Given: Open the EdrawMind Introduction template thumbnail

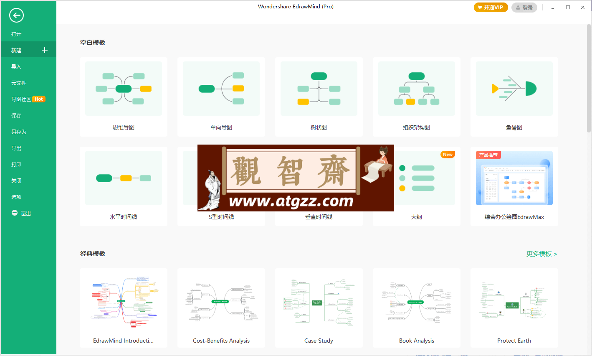Looking at the screenshot, I should (x=124, y=302).
